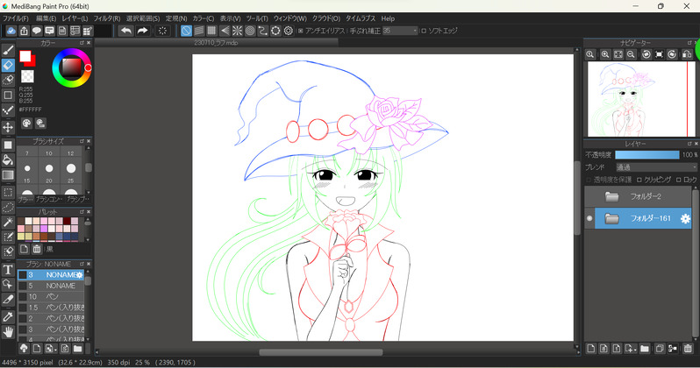Viewport: 700px width, 368px height.
Task: Open the フィルタ(R) menu
Action: point(106,18)
